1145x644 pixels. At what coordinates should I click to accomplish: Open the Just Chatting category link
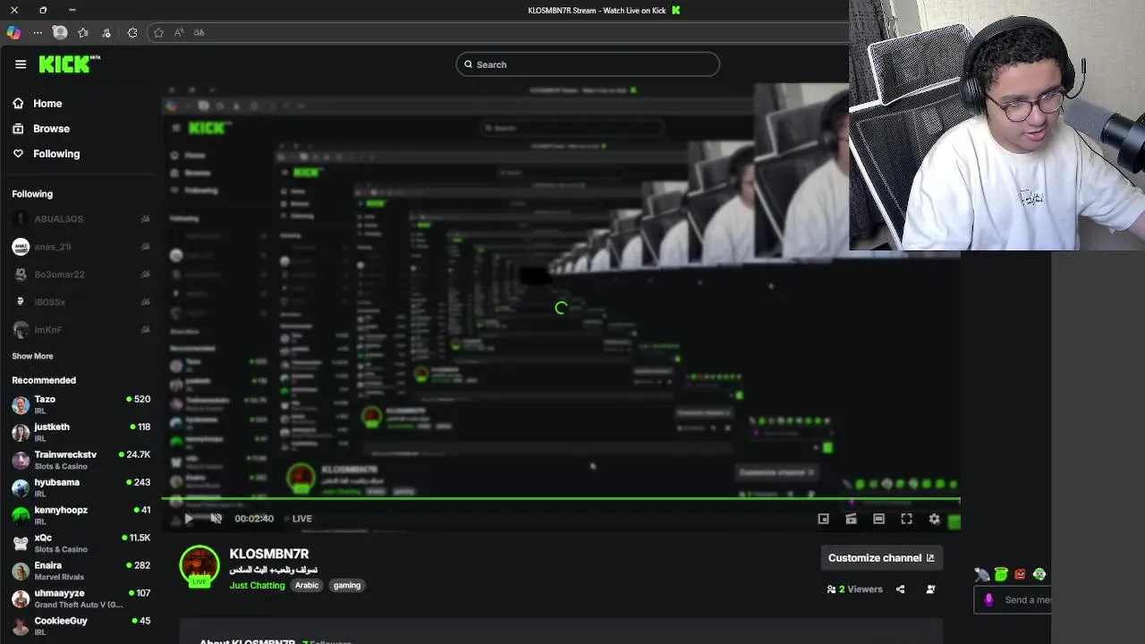tap(257, 586)
